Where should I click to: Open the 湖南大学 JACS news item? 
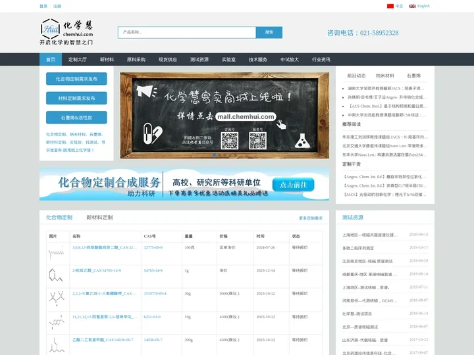[x=386, y=89]
